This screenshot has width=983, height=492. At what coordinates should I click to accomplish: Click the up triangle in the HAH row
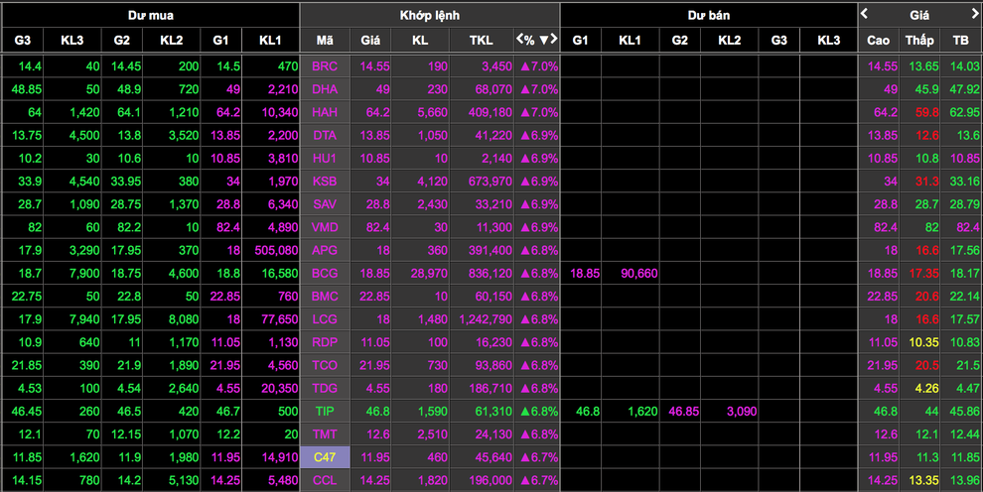point(525,112)
